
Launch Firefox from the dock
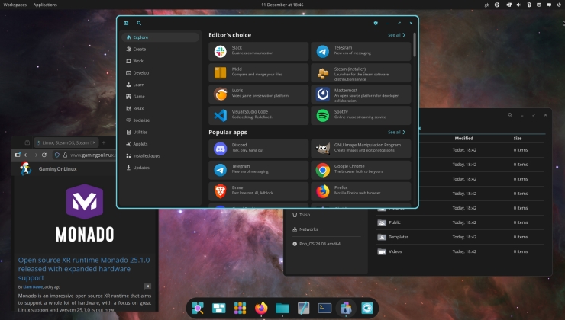pos(261,308)
